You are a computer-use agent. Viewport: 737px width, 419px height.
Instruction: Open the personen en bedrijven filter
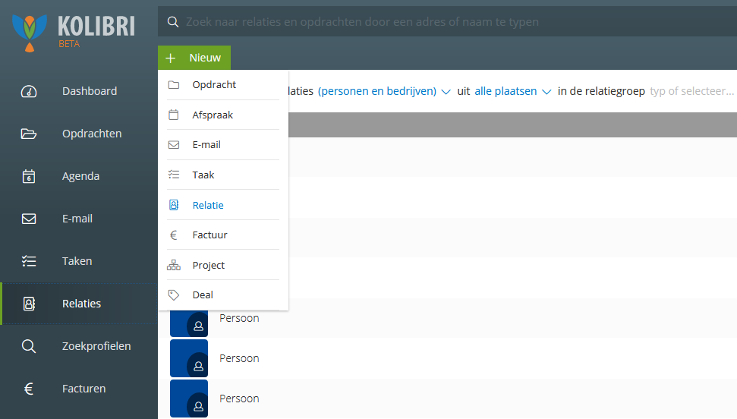[377, 91]
